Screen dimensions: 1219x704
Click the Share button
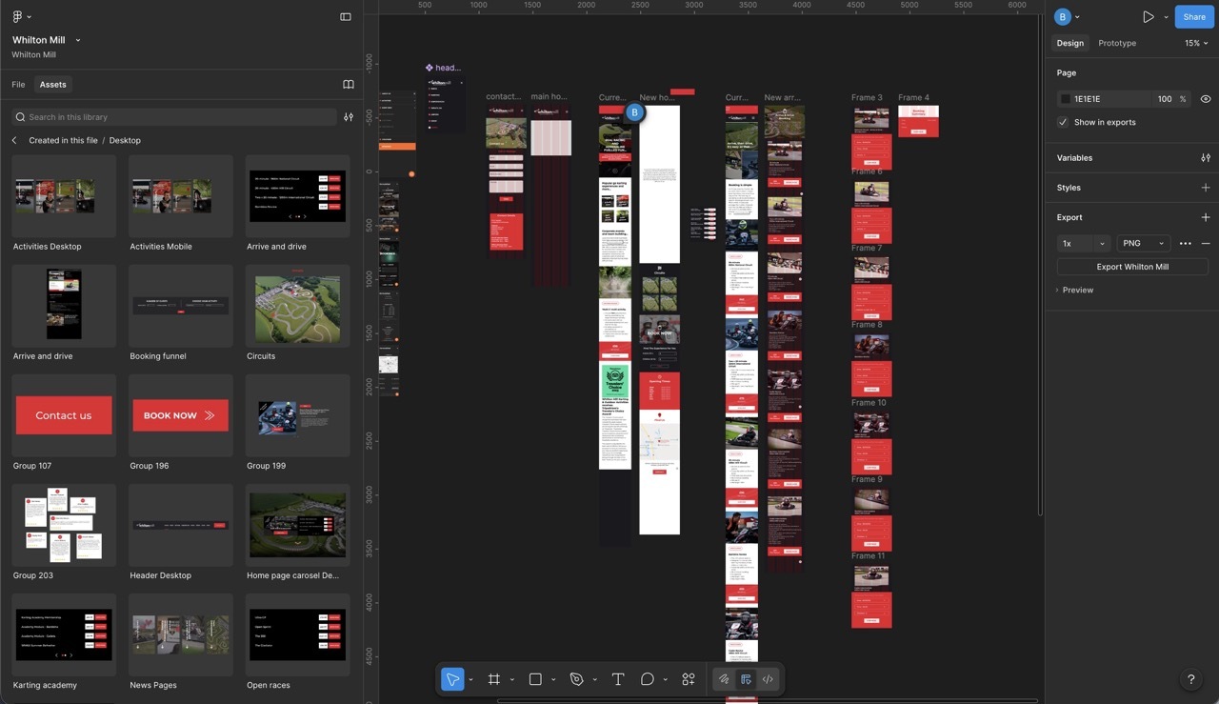click(x=1194, y=17)
